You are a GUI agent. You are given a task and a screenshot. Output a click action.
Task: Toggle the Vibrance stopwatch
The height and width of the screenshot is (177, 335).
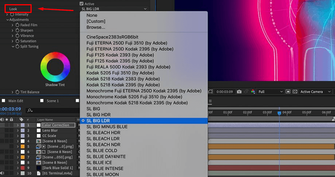(x=17, y=36)
